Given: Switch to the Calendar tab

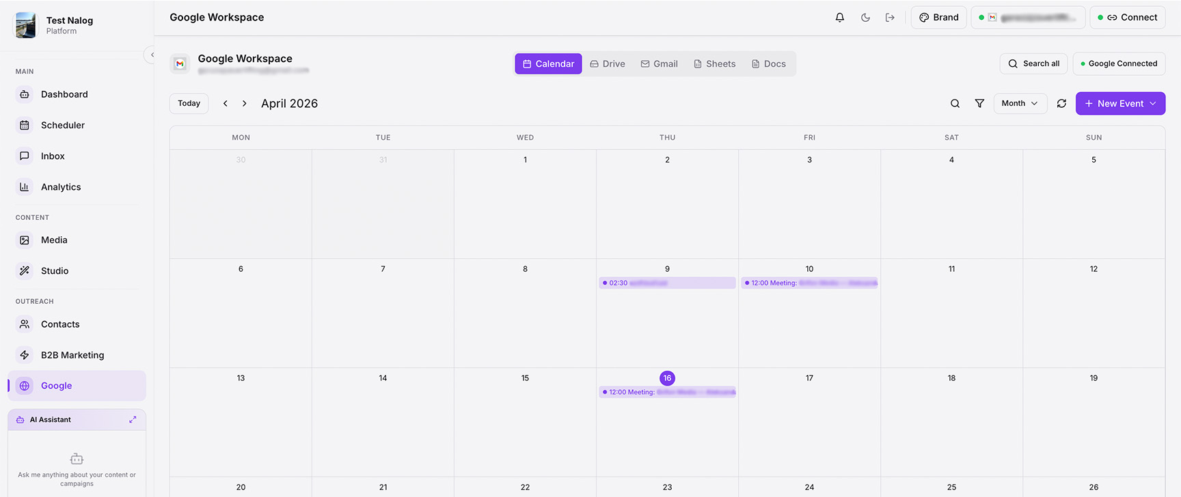Looking at the screenshot, I should click(548, 63).
